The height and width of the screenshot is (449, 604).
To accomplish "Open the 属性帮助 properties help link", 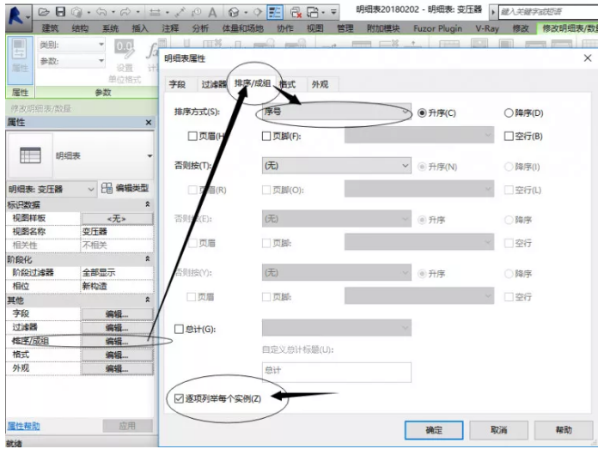I will point(23,426).
